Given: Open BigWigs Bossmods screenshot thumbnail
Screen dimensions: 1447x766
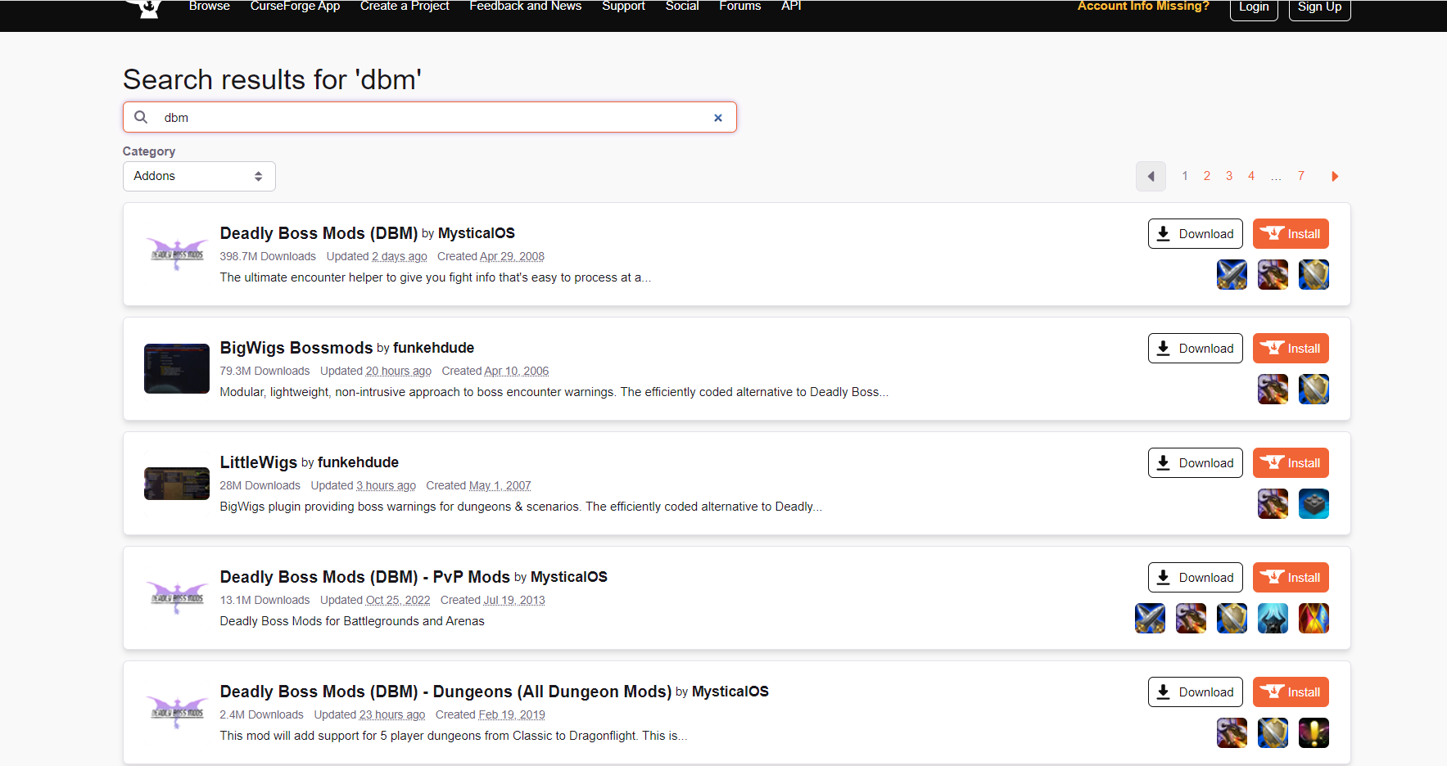Looking at the screenshot, I should [177, 369].
